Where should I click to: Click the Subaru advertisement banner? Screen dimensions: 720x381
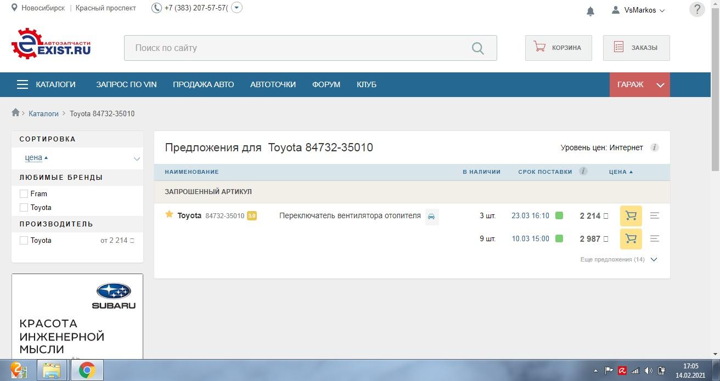77,316
